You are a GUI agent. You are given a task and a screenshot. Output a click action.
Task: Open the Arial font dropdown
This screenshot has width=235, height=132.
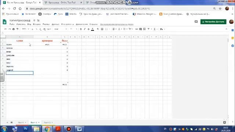pos(61,29)
